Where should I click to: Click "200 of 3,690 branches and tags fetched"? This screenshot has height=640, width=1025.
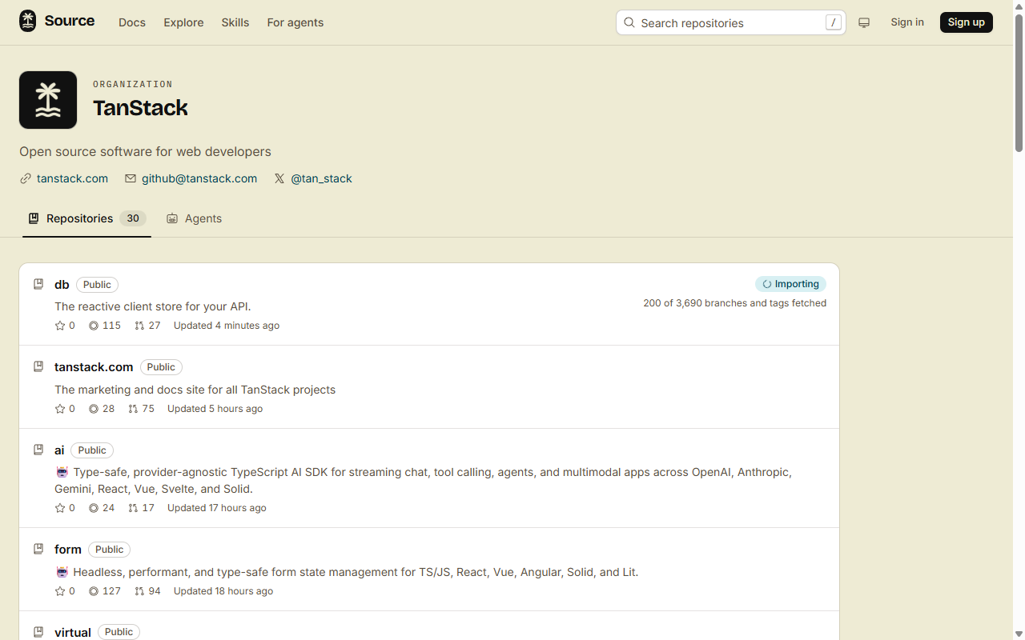click(x=734, y=303)
